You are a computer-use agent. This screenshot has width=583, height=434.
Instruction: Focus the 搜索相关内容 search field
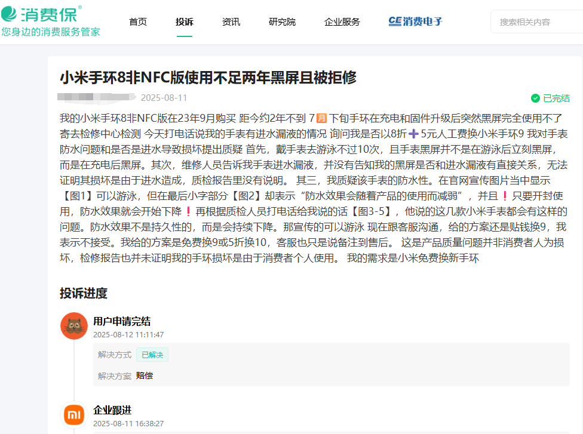pos(537,22)
